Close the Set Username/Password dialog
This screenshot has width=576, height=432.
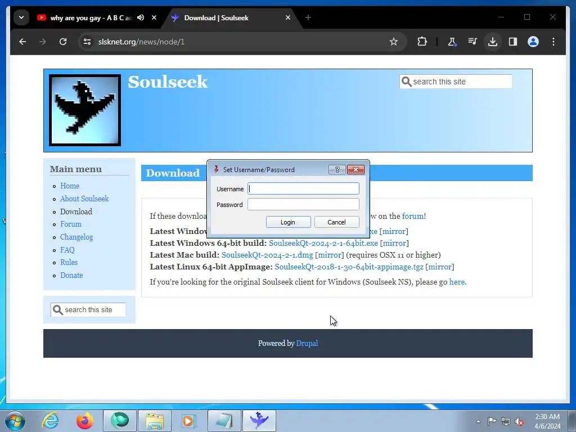point(355,169)
